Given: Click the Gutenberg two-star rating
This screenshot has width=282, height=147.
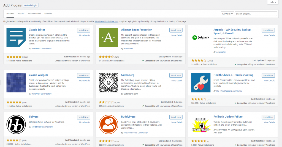Looking at the screenshot, I should tap(106, 102).
